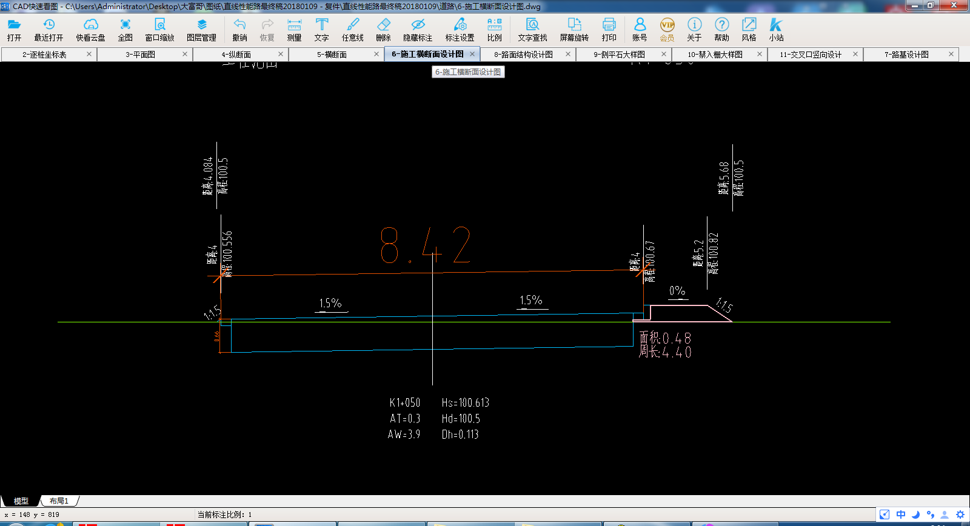Close the 8-路面结构设计图 tab
The width and height of the screenshot is (970, 526).
pyautogui.click(x=568, y=54)
